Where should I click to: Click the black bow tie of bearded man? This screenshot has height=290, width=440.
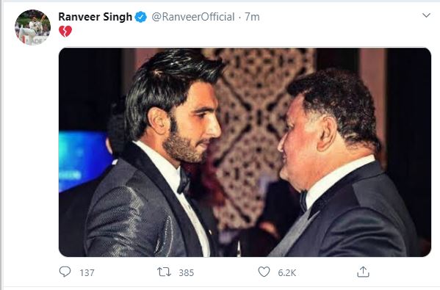pyautogui.click(x=184, y=182)
